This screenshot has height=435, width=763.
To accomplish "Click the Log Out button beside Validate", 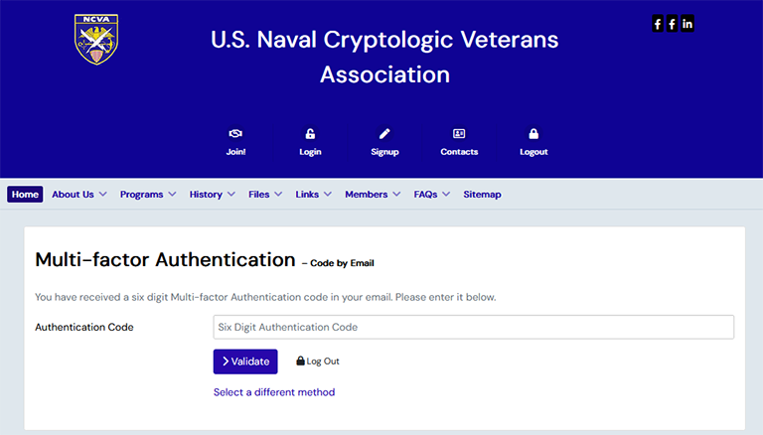I will tap(318, 362).
